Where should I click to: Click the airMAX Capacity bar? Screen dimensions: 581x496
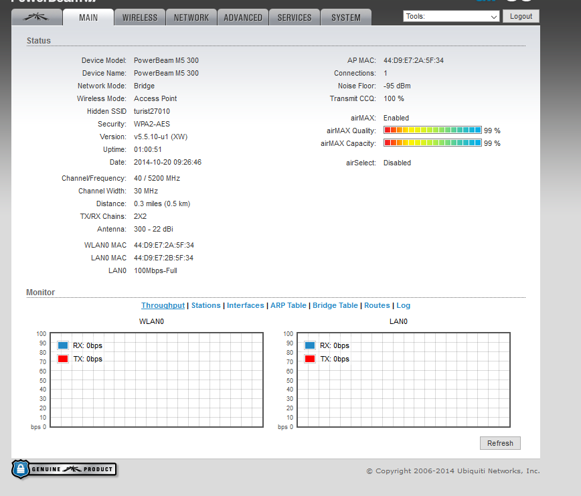pos(432,143)
